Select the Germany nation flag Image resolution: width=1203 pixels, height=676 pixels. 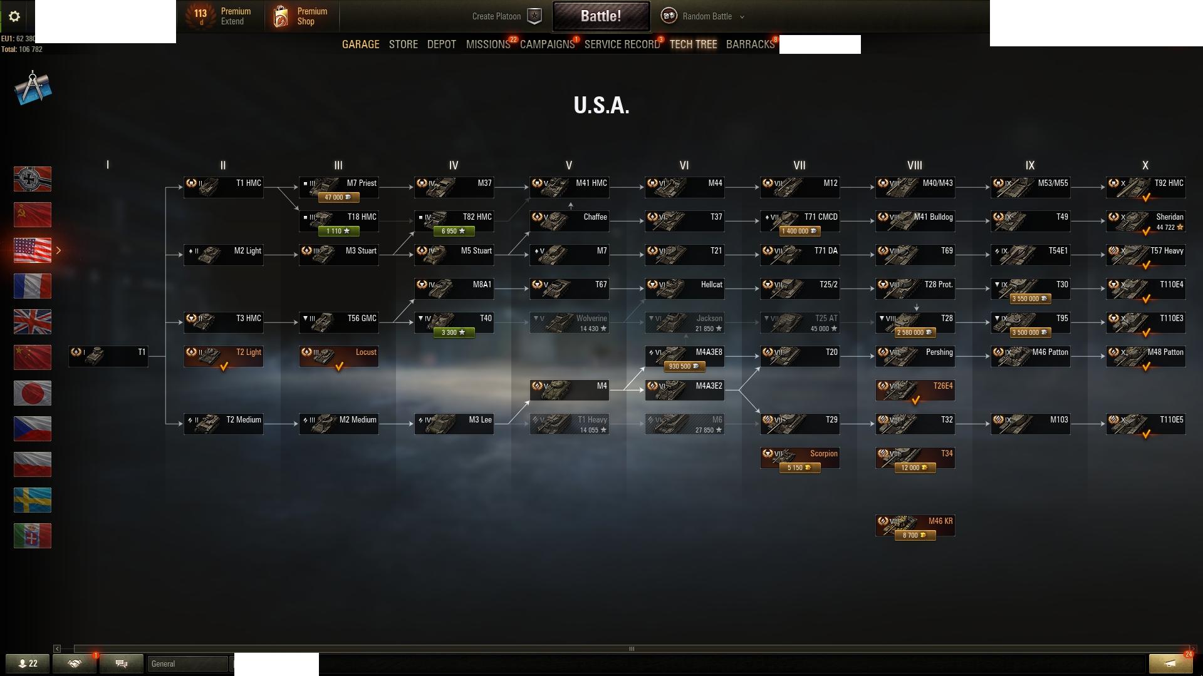tap(33, 179)
